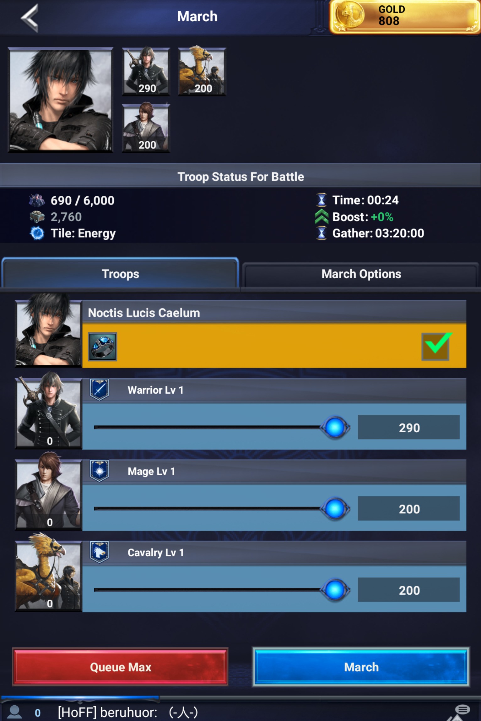
Task: Tap the player profile icon in chat bar
Action: (14, 712)
